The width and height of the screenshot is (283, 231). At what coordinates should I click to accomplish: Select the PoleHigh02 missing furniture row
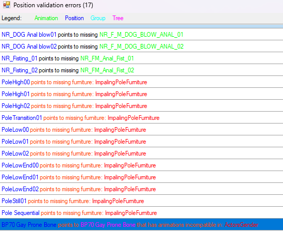[x=141, y=106]
